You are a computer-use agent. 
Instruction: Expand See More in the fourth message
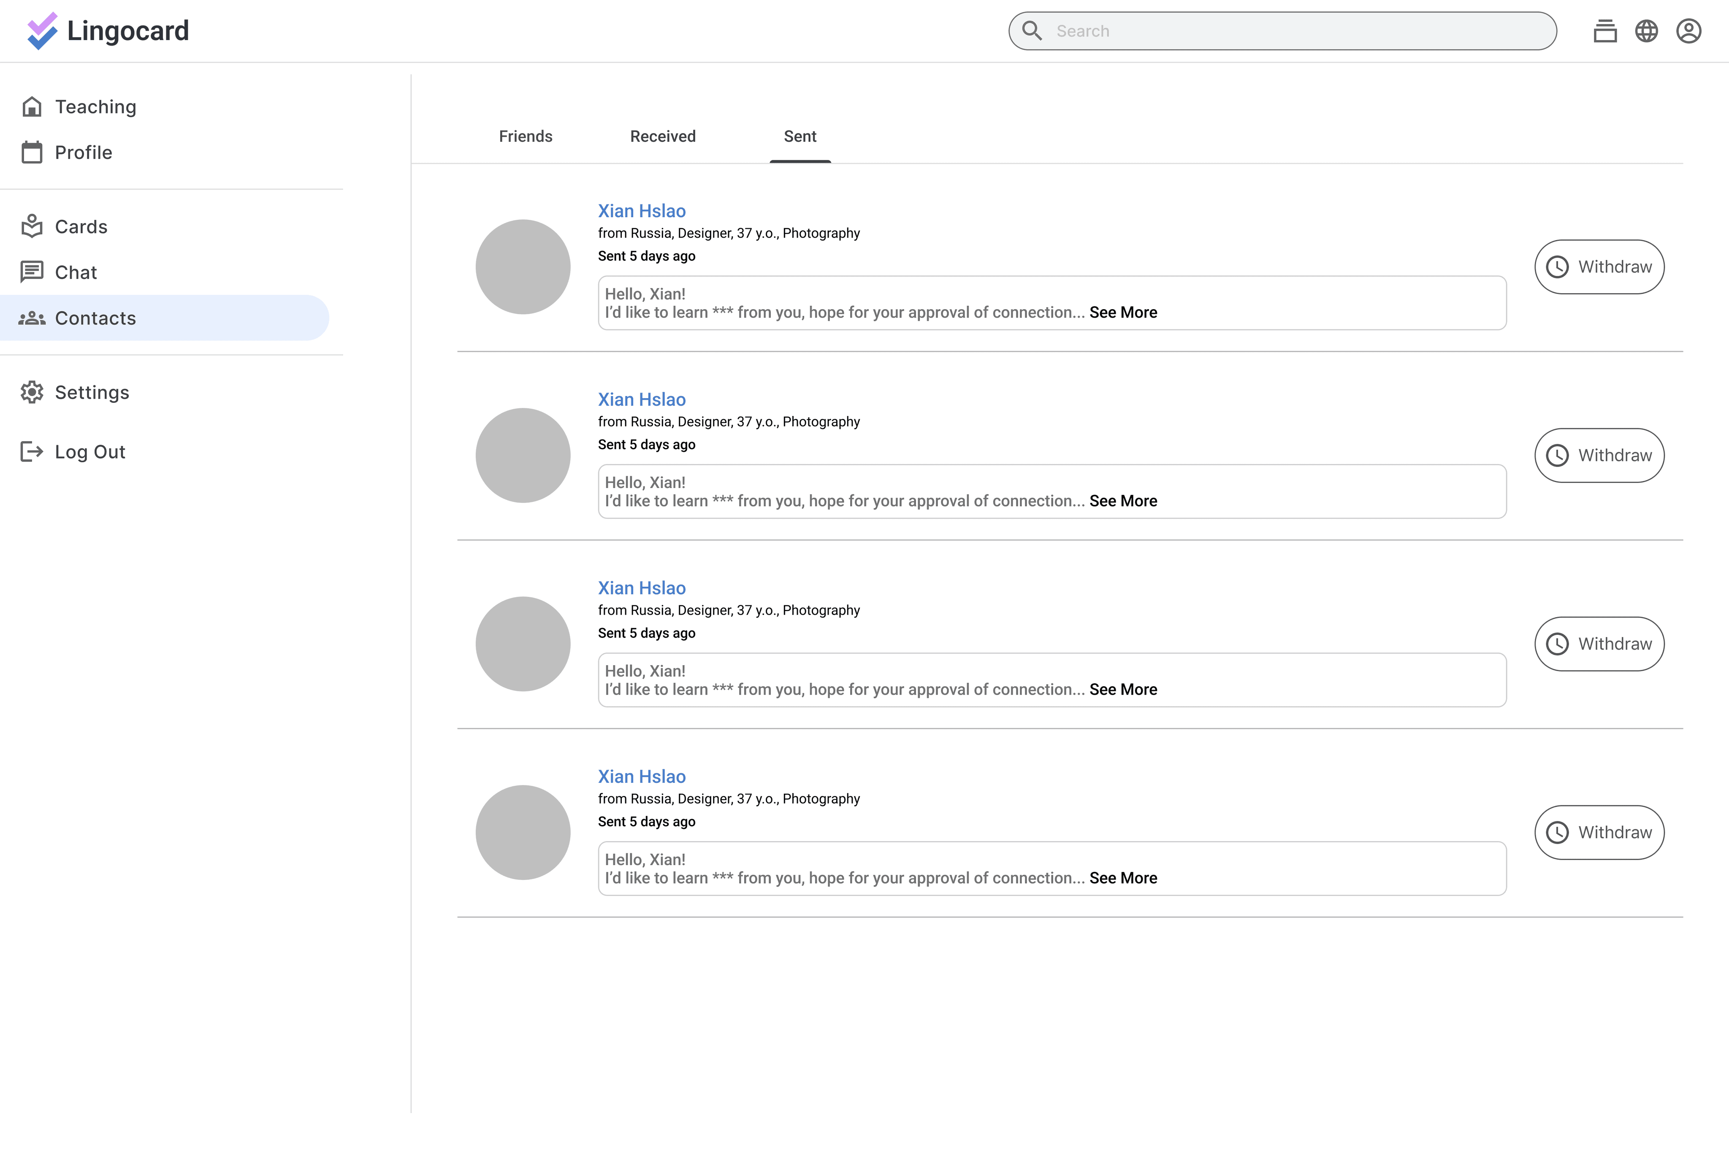(x=1123, y=878)
